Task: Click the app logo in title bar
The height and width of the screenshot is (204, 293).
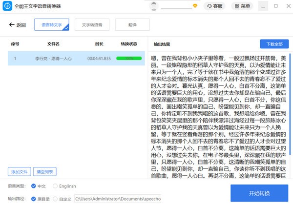Action: point(7,6)
